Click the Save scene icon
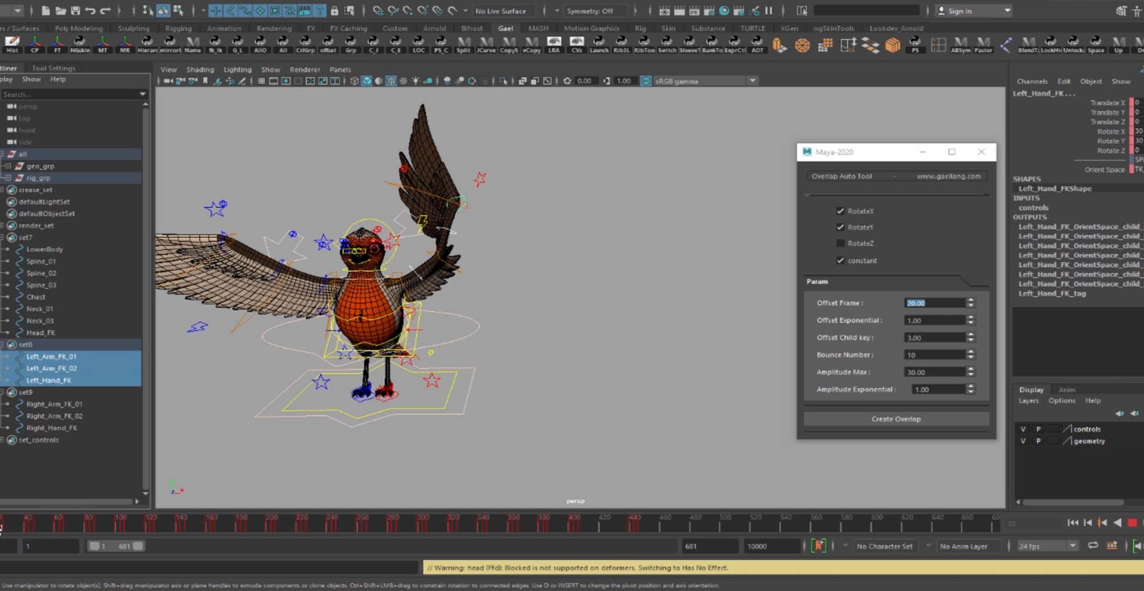 click(75, 11)
